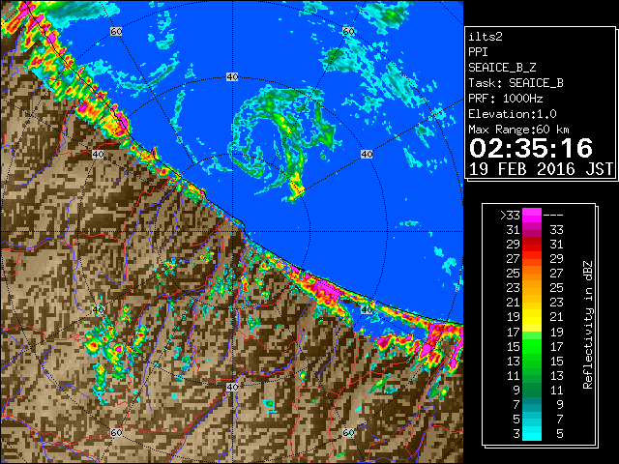This screenshot has height=464, width=619.
Task: Select the date '19 FEB 2016 JST'
Action: [541, 169]
